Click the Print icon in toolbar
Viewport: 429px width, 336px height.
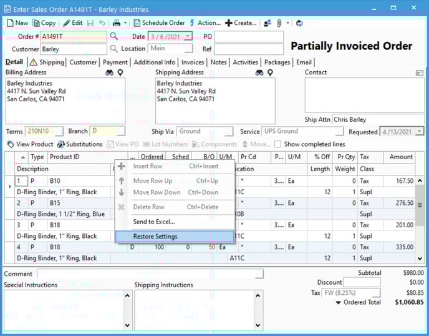pyautogui.click(x=117, y=23)
